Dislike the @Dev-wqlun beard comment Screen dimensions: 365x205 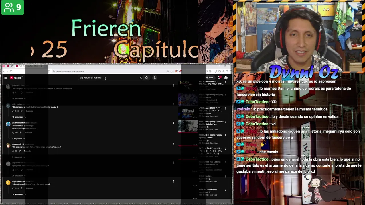[x=21, y=111]
